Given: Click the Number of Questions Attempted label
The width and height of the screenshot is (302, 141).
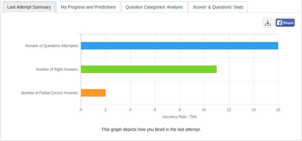Looking at the screenshot, I should click(x=51, y=46).
